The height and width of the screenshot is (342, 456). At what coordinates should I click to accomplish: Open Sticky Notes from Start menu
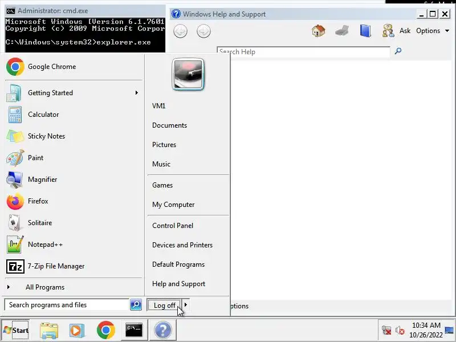(74, 136)
